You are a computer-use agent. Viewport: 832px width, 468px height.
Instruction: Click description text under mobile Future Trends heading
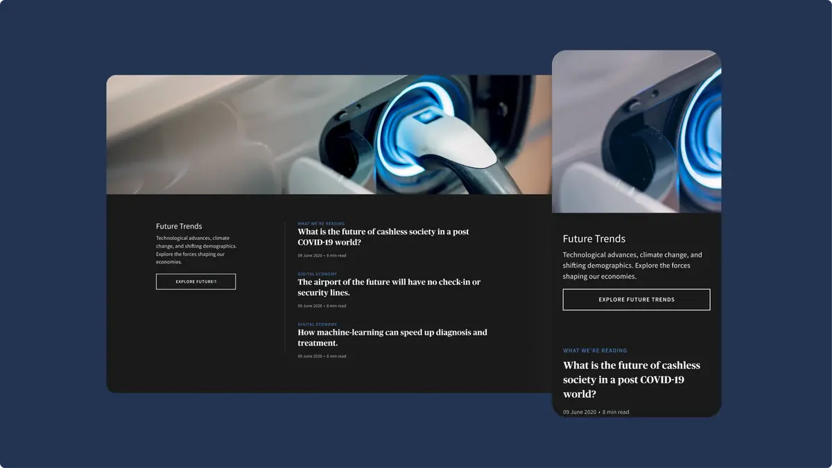click(x=632, y=266)
